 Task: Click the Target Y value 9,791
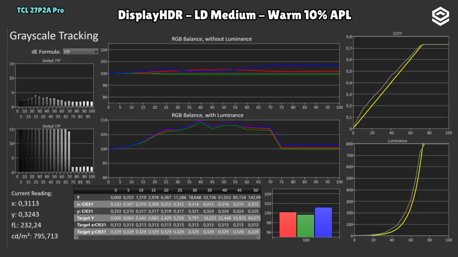pos(193,218)
